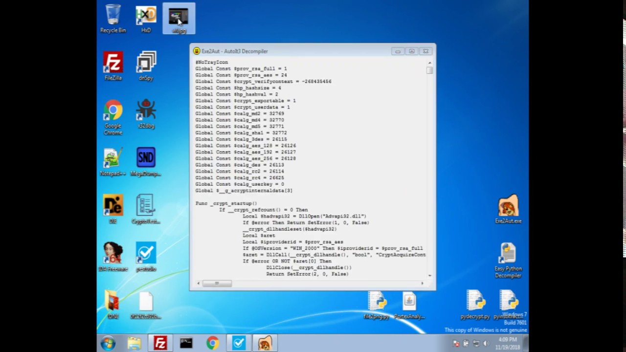Viewport: 626px width, 352px height.
Task: Select the Google Chrome desktop shortcut
Action: point(113,117)
